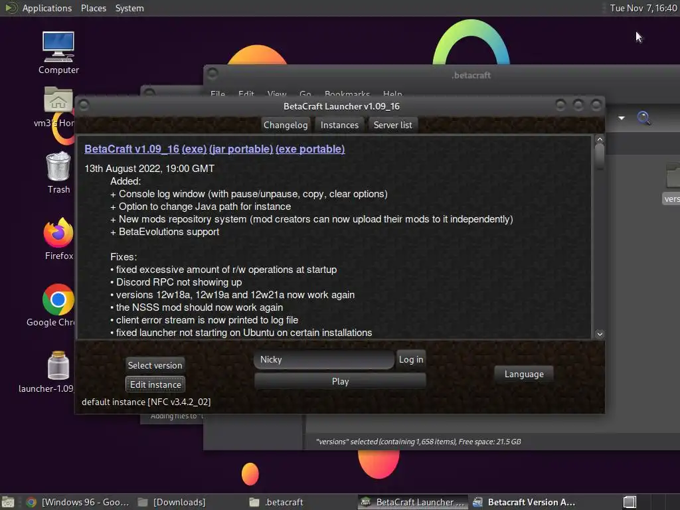Open Edit menu in .betacraft window
Viewport: 680px width, 510px height.
click(246, 94)
